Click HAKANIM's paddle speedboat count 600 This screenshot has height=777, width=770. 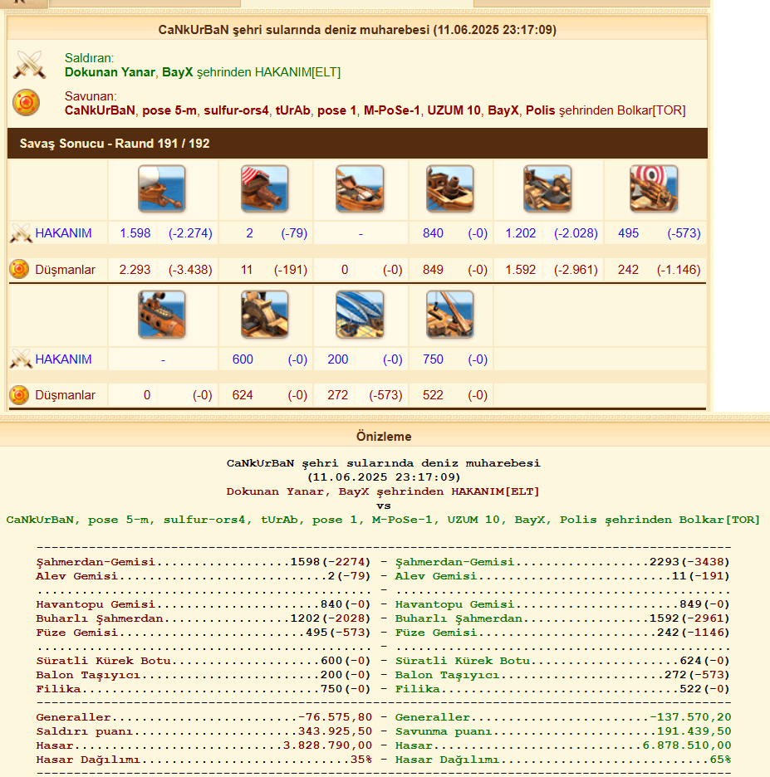pyautogui.click(x=243, y=359)
